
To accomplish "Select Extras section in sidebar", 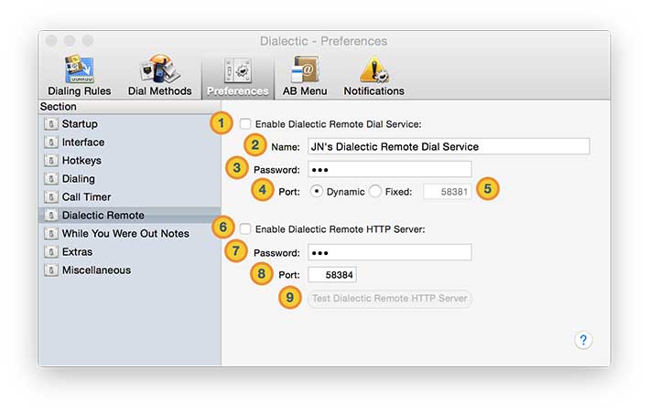I will click(x=130, y=252).
